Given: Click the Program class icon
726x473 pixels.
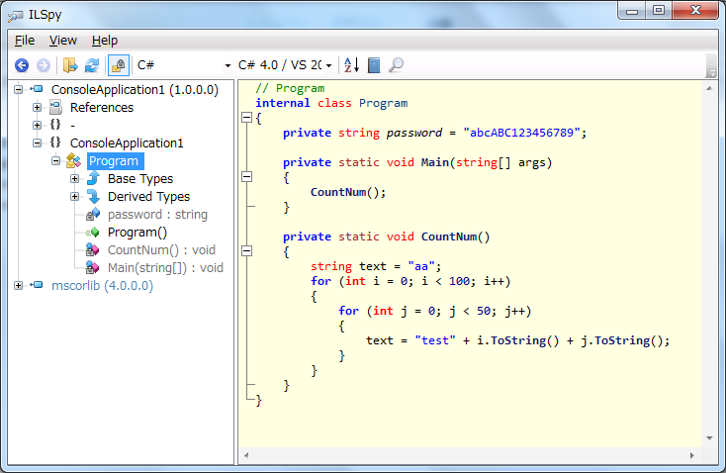Looking at the screenshot, I should click(x=74, y=160).
